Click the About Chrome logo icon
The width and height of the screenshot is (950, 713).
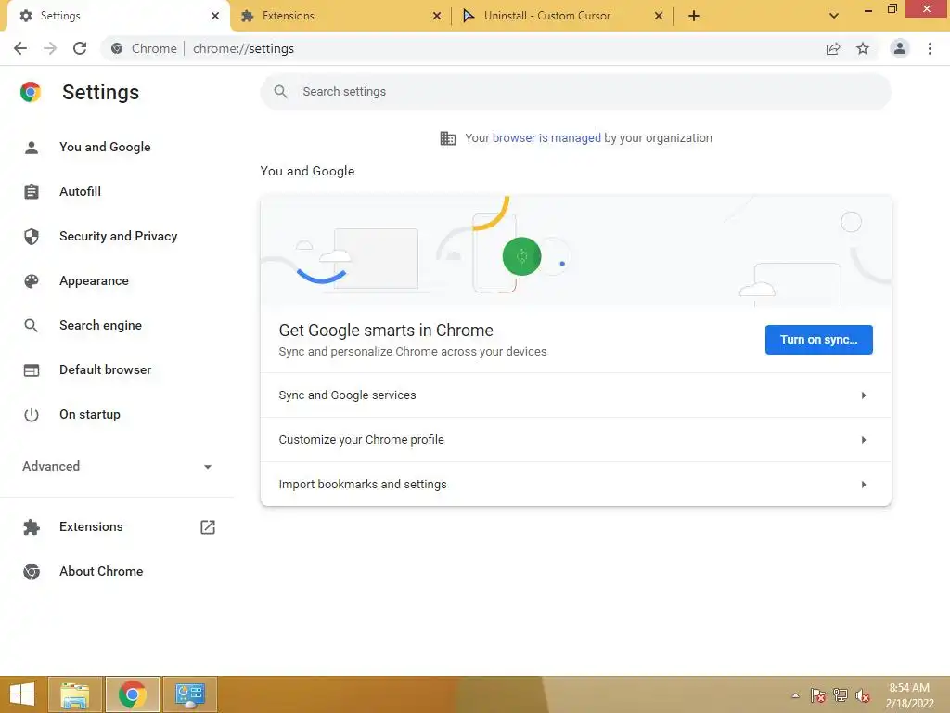point(32,572)
